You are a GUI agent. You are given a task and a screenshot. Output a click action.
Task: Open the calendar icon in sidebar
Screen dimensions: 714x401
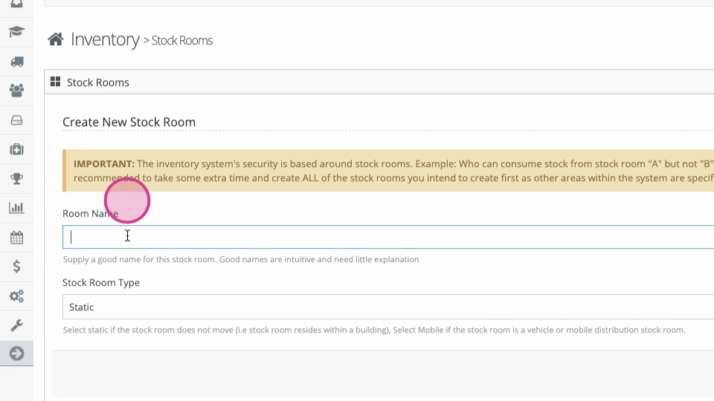pyautogui.click(x=16, y=238)
